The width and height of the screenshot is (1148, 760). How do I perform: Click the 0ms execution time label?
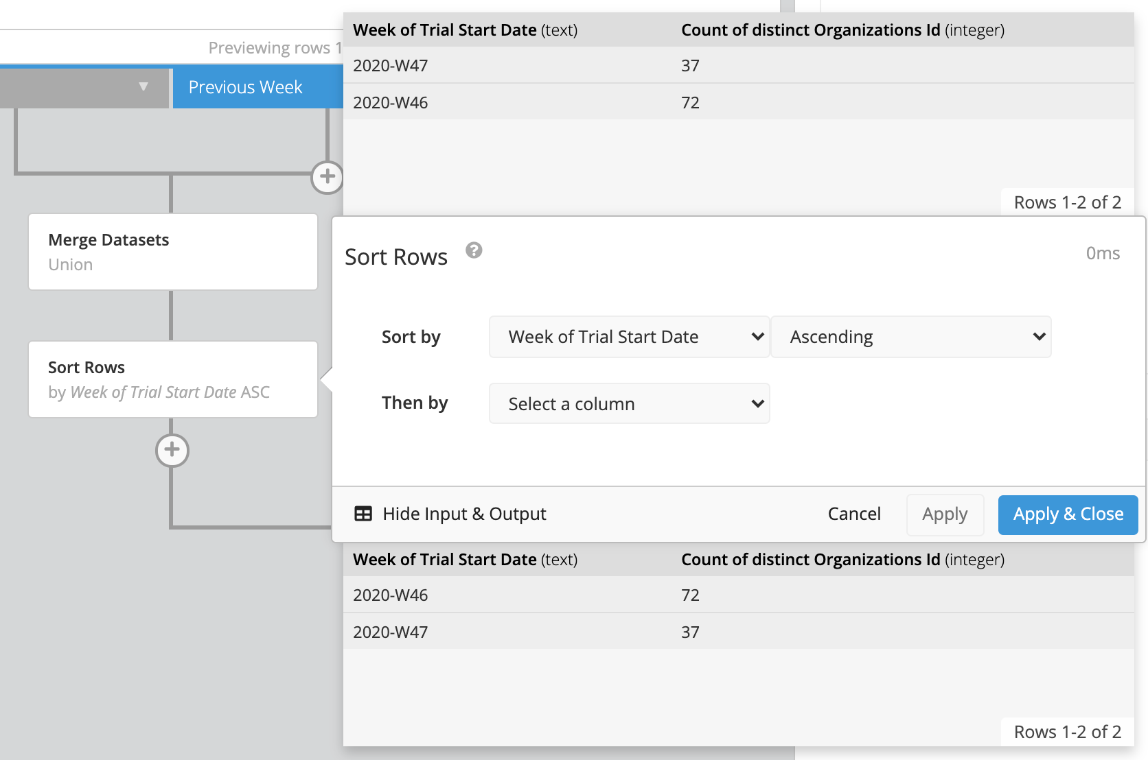click(1103, 253)
